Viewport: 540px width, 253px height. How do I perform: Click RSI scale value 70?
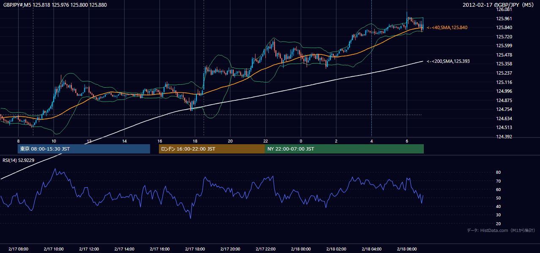(x=498, y=181)
